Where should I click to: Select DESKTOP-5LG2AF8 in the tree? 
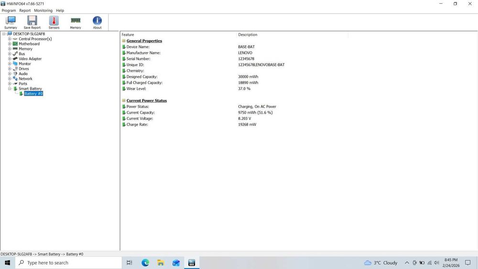(x=29, y=34)
